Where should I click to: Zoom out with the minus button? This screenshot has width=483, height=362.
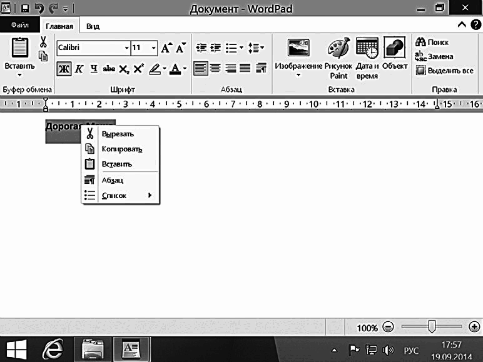coord(388,326)
